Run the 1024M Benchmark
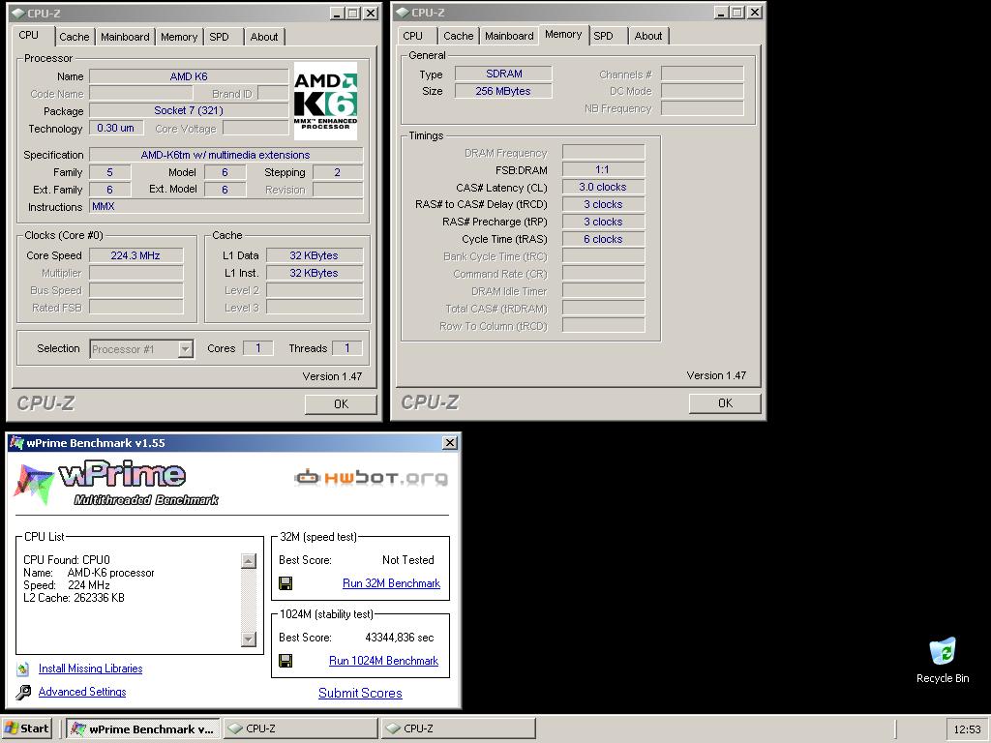Image resolution: width=991 pixels, height=743 pixels. click(x=383, y=661)
